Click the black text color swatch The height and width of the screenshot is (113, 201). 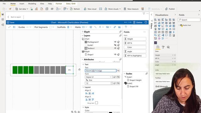tap(111, 112)
